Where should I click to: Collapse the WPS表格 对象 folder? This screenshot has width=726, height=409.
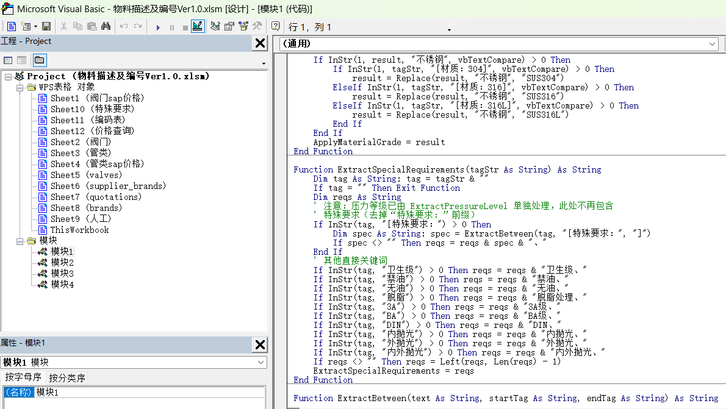click(20, 87)
